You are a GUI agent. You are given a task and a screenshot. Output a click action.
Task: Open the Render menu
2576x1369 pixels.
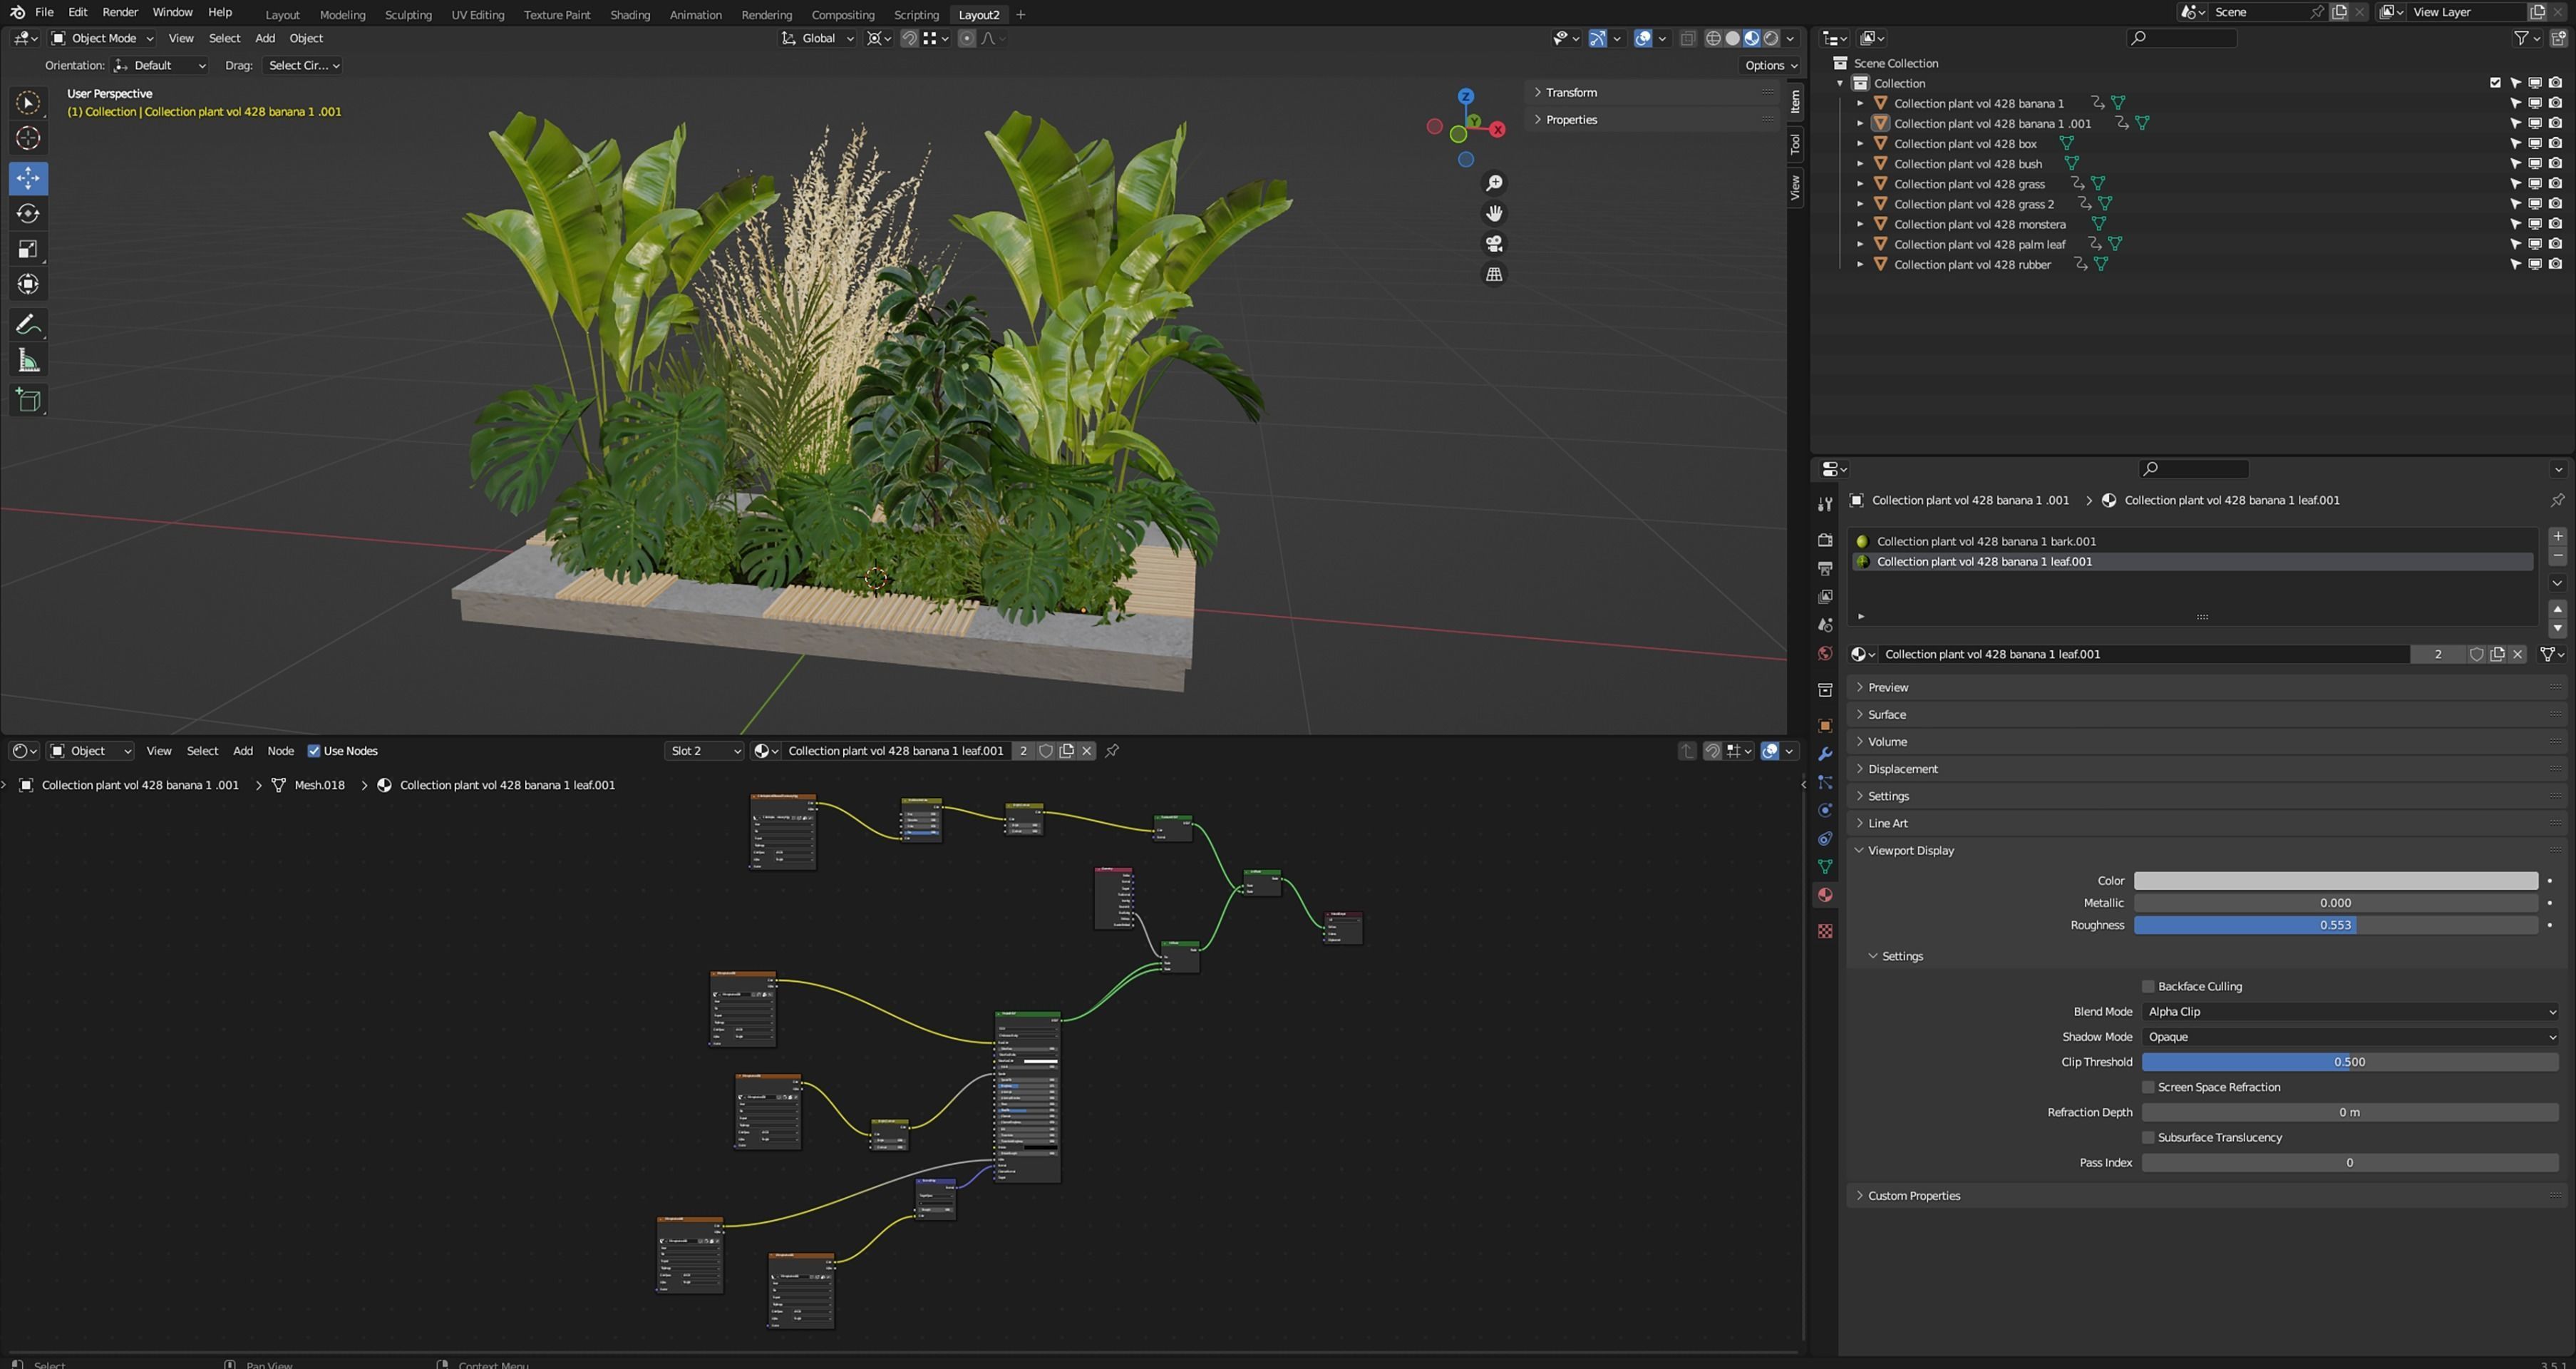pos(120,12)
